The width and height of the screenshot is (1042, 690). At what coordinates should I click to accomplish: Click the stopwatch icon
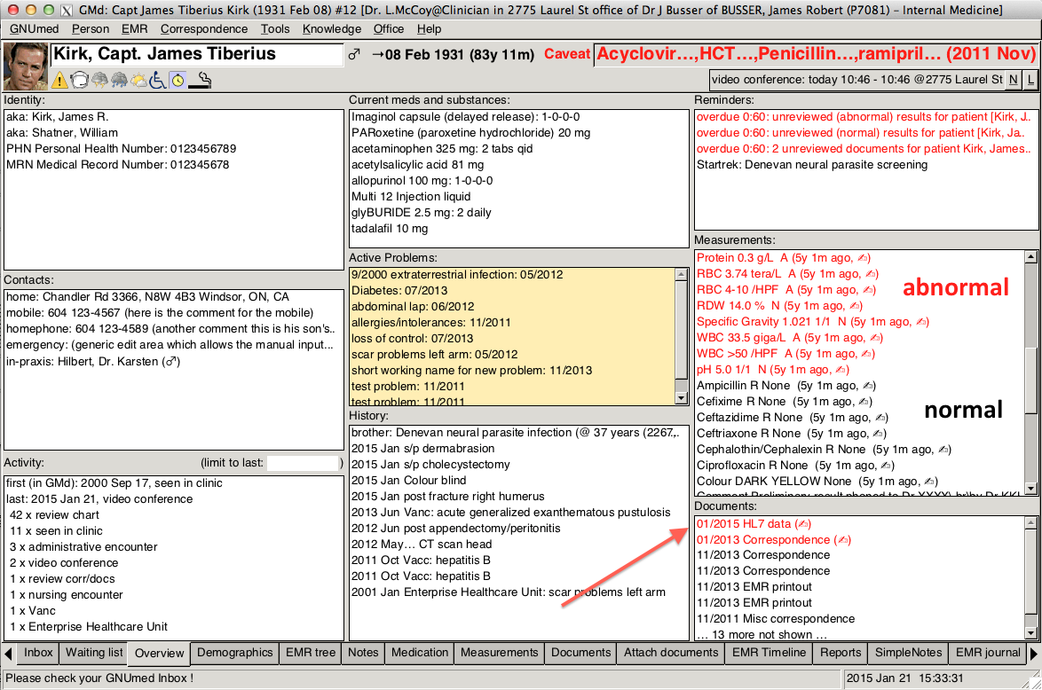click(x=178, y=81)
